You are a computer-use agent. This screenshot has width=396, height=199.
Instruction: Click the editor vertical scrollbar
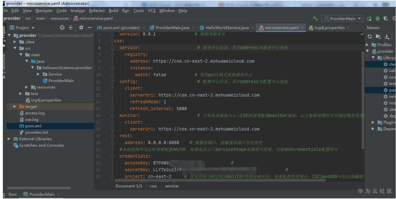pos(363,101)
